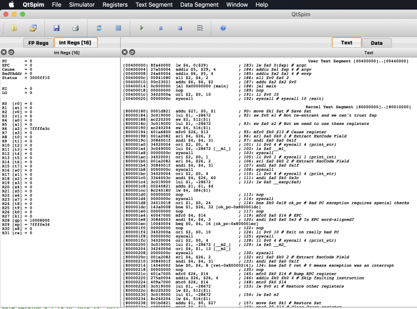Click the Save Log File disk icon

point(56,27)
